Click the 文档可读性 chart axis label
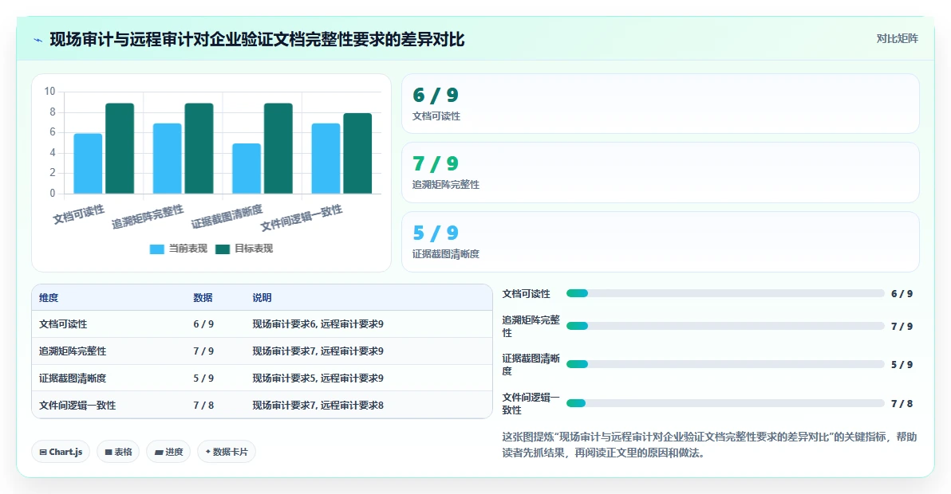 (79, 214)
